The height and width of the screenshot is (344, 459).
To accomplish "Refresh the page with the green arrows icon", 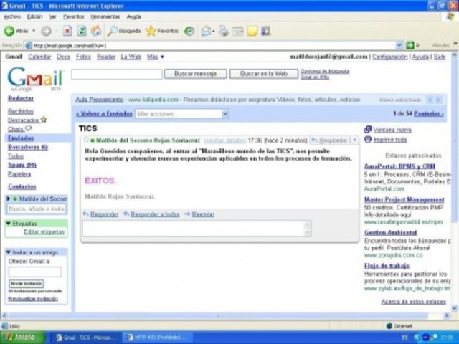I will coord(82,31).
